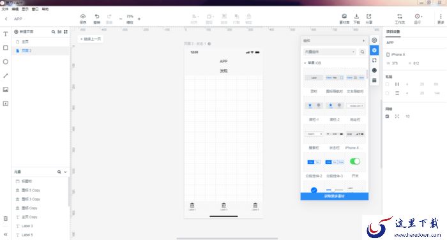Click the blue 获取更多素材 button
The width and height of the screenshot is (447, 240).
(335, 196)
